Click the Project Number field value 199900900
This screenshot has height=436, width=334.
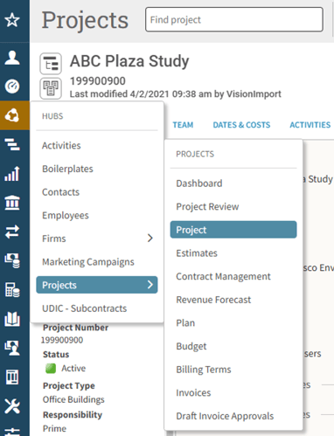[62, 340]
